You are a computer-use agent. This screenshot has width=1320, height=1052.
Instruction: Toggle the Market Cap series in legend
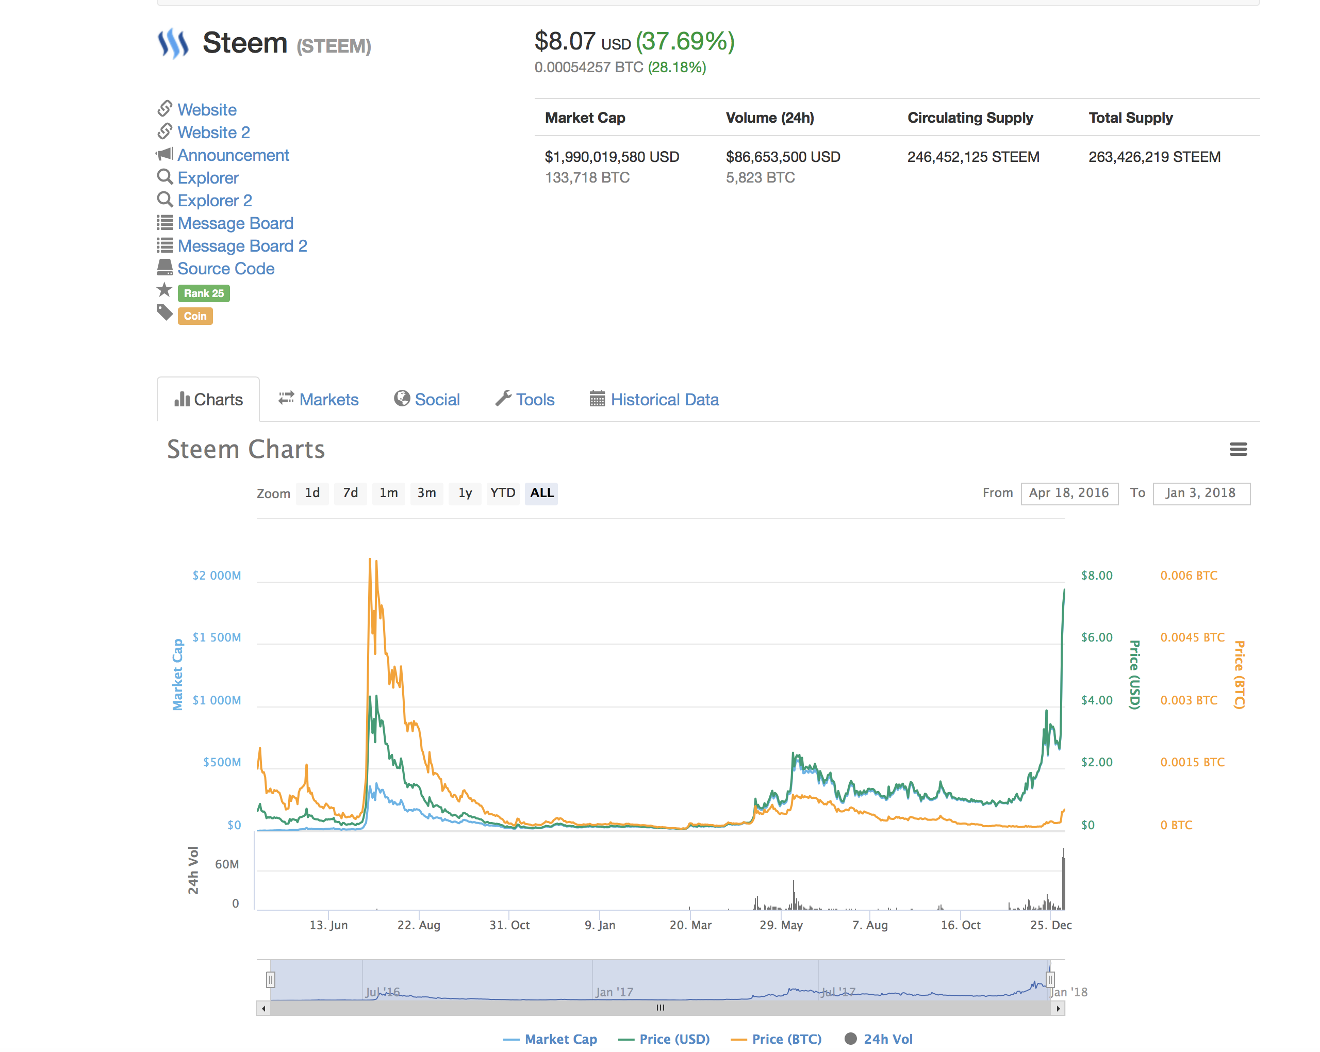click(550, 1039)
